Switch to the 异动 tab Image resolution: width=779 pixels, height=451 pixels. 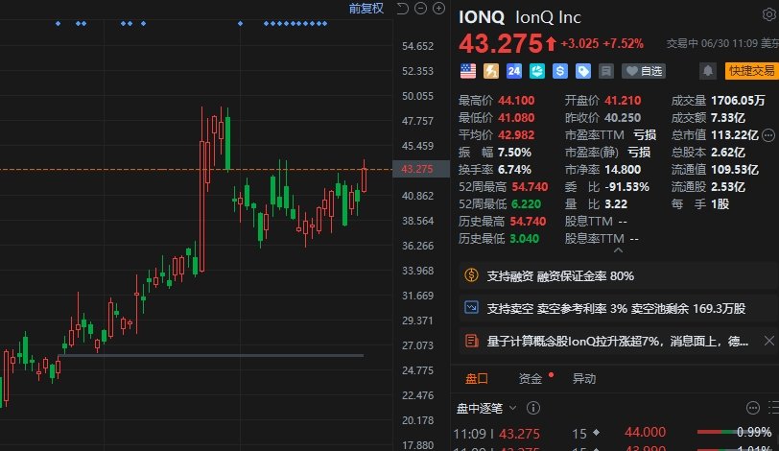[583, 378]
